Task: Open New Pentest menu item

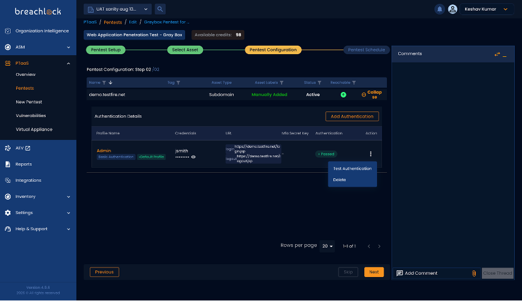Action: pyautogui.click(x=28, y=102)
